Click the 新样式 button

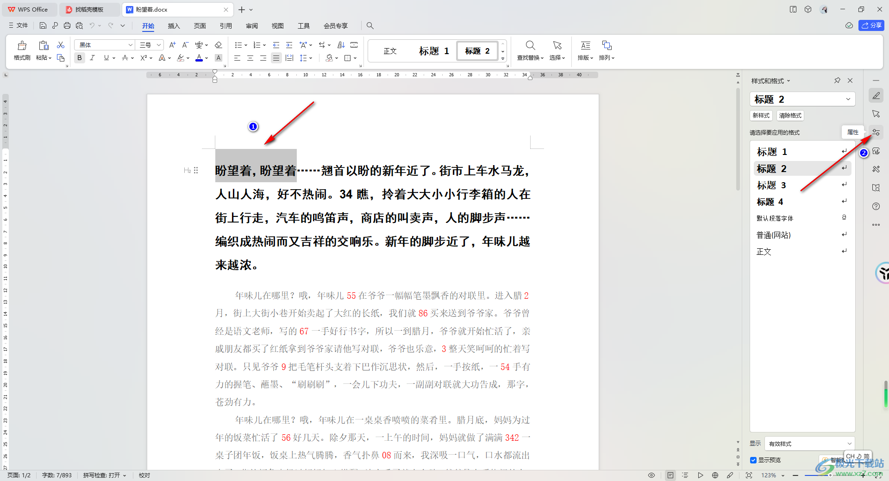point(761,116)
